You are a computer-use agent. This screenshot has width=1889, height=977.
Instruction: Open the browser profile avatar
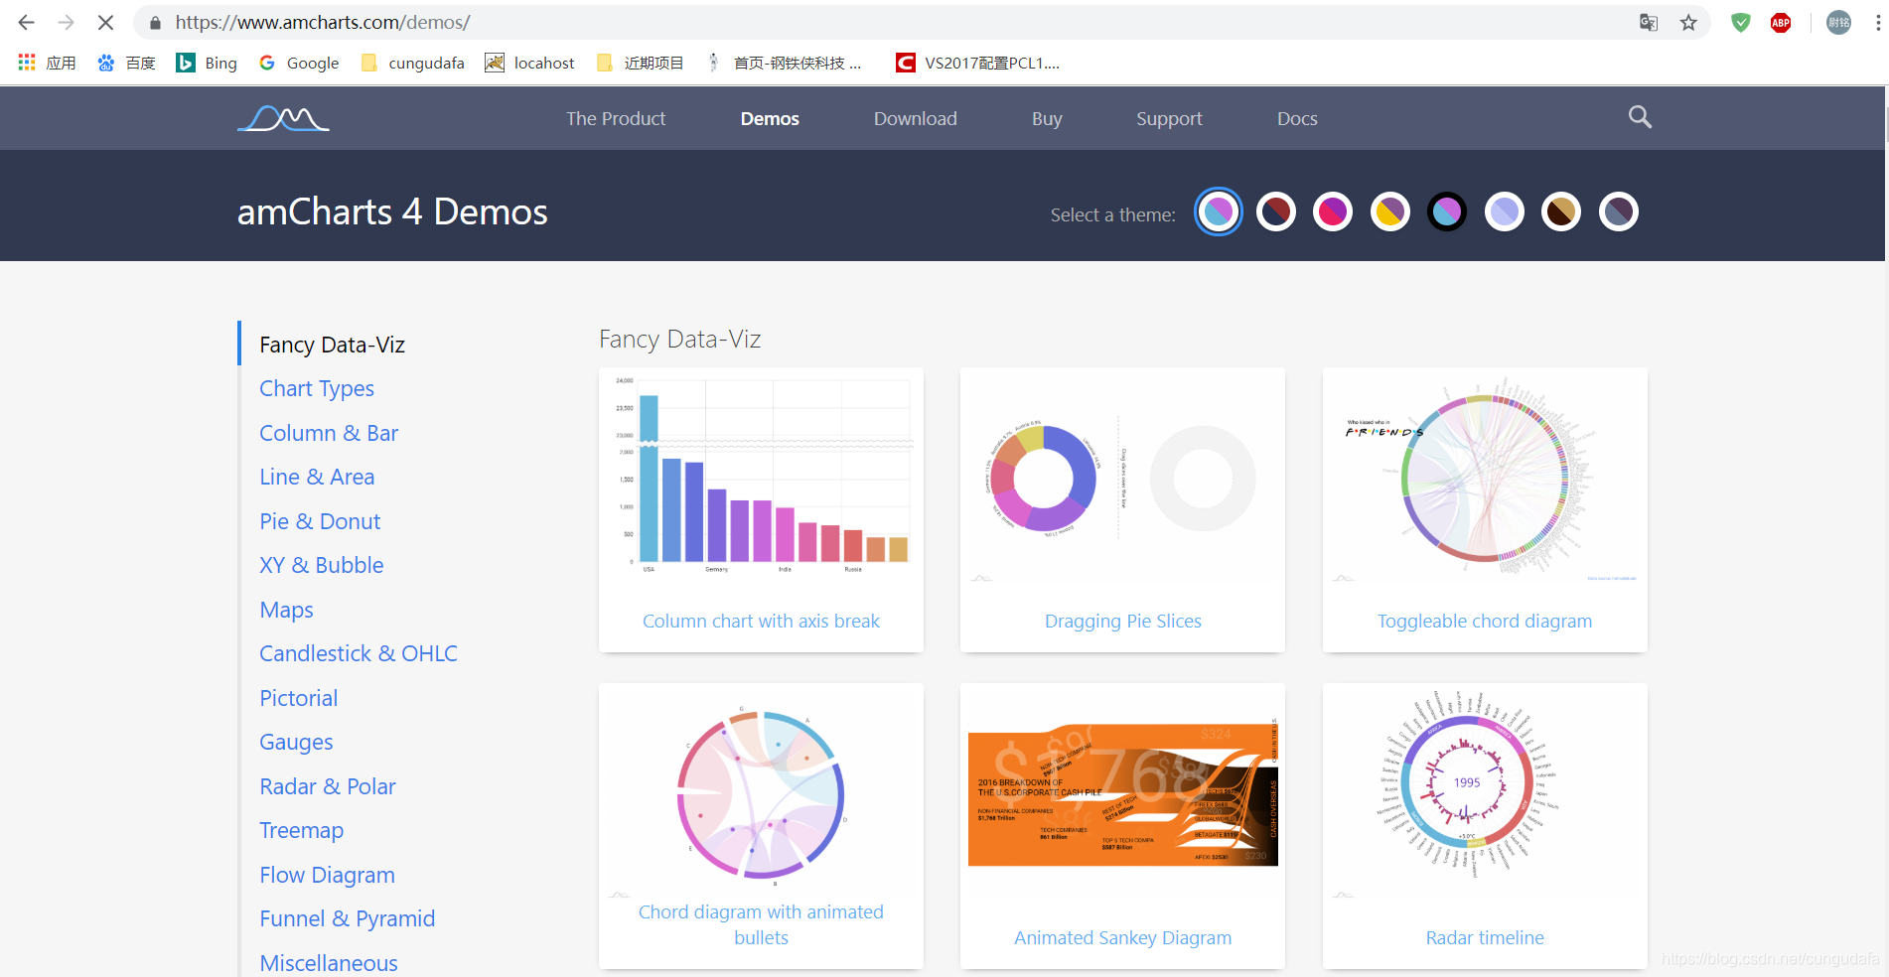pyautogui.click(x=1839, y=22)
